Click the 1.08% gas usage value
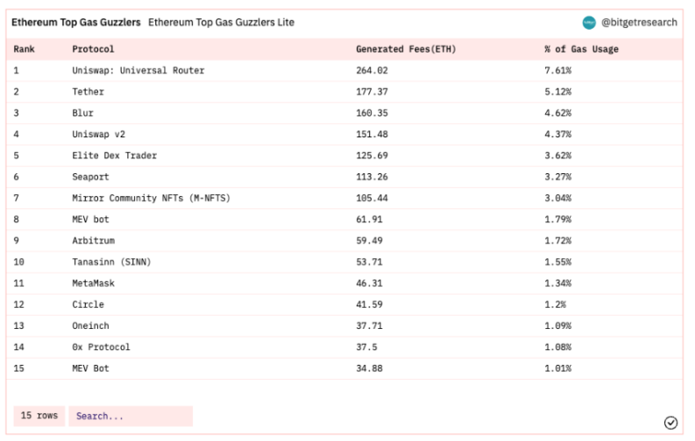 tap(558, 346)
